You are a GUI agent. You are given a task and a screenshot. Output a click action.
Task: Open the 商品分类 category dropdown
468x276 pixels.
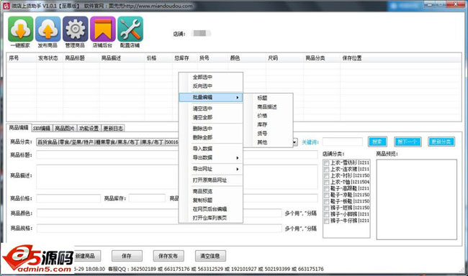294,142
